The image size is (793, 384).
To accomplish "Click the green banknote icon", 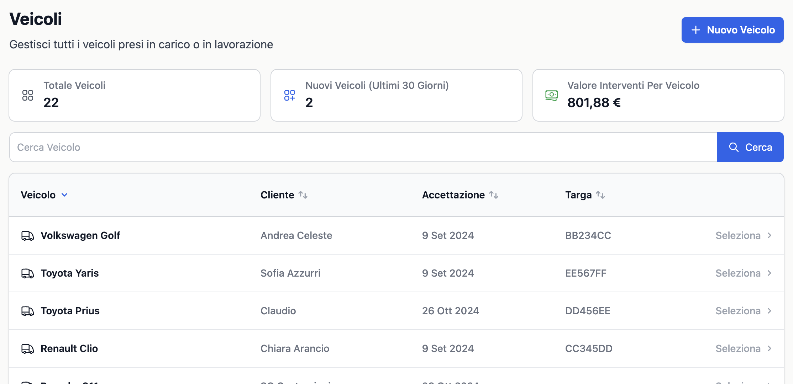I will point(552,95).
